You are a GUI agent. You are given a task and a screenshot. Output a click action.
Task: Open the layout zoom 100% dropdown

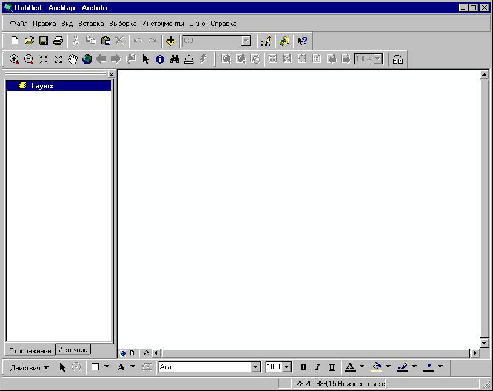click(x=378, y=59)
